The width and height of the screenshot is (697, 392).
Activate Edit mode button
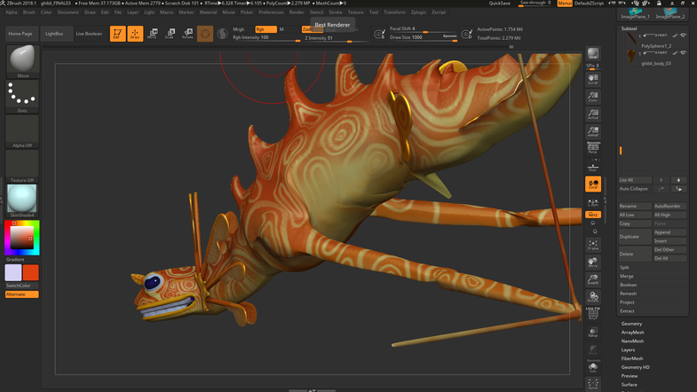point(117,34)
